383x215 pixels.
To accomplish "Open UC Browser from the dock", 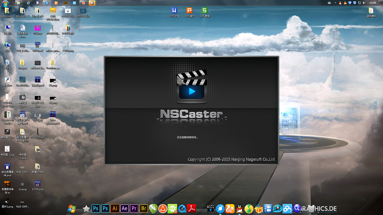I will click(x=230, y=208).
